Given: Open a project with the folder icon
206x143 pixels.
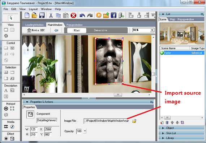Looking at the screenshot, I should coord(34,15).
